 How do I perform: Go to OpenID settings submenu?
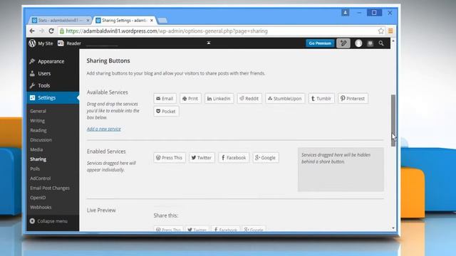pos(38,198)
